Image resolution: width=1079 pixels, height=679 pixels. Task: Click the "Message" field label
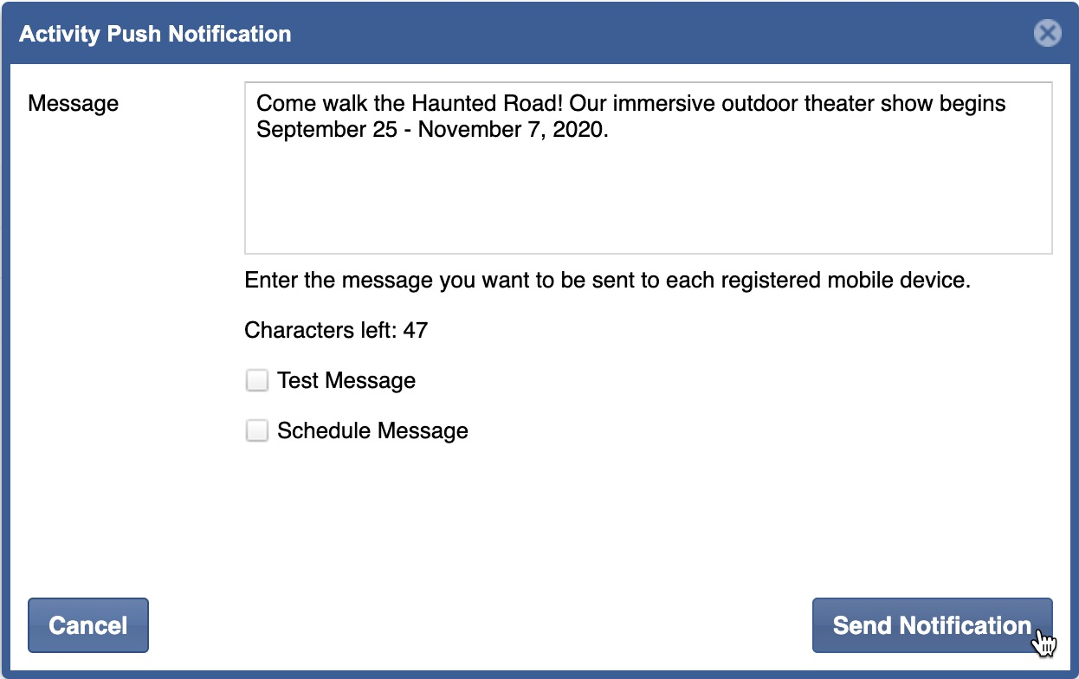coord(74,104)
